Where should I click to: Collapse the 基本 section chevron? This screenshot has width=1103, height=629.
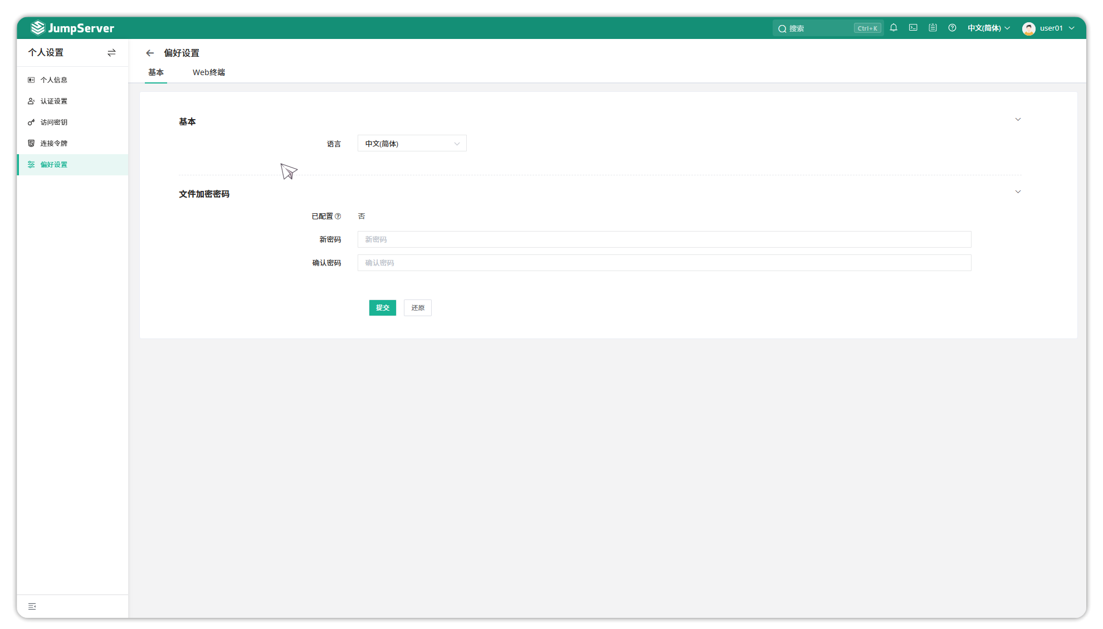(x=1018, y=120)
